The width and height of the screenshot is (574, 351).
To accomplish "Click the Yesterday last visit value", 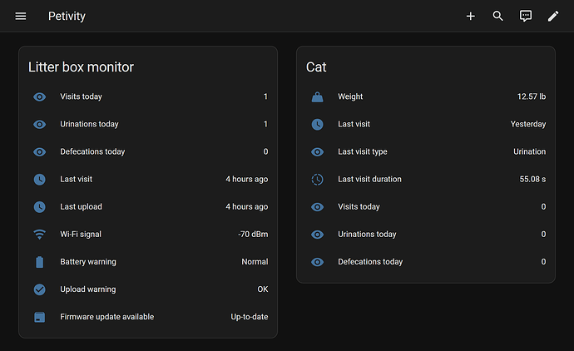I will pyautogui.click(x=528, y=124).
